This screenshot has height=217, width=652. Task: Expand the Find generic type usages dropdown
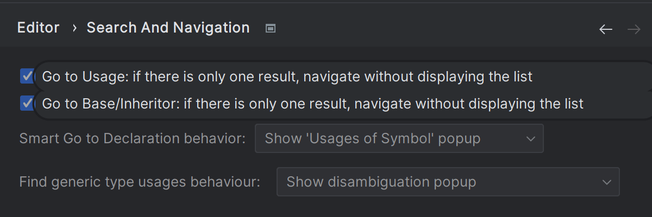point(448,182)
